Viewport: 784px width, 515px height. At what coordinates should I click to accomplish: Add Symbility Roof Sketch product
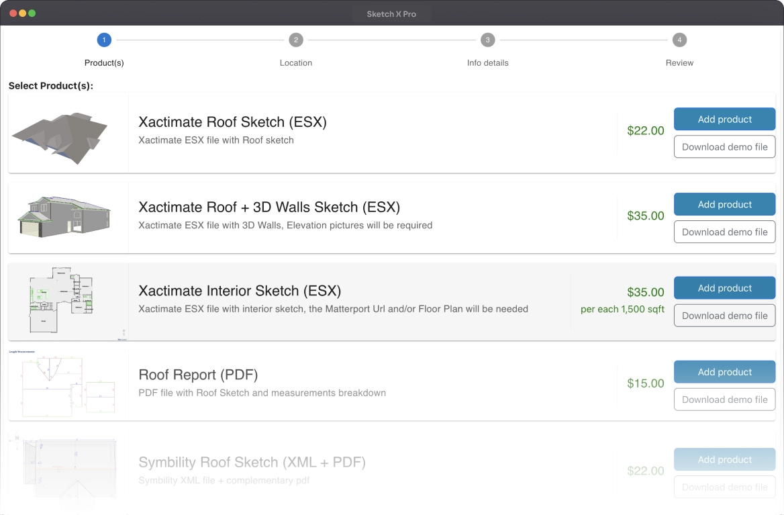(724, 460)
